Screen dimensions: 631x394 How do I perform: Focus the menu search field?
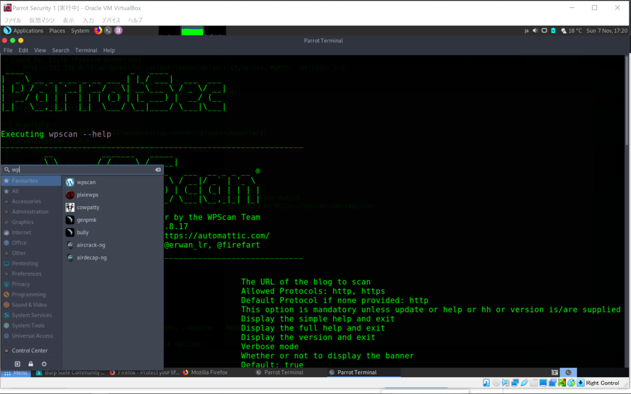point(82,170)
